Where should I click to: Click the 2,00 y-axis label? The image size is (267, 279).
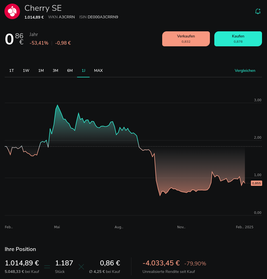258,137
